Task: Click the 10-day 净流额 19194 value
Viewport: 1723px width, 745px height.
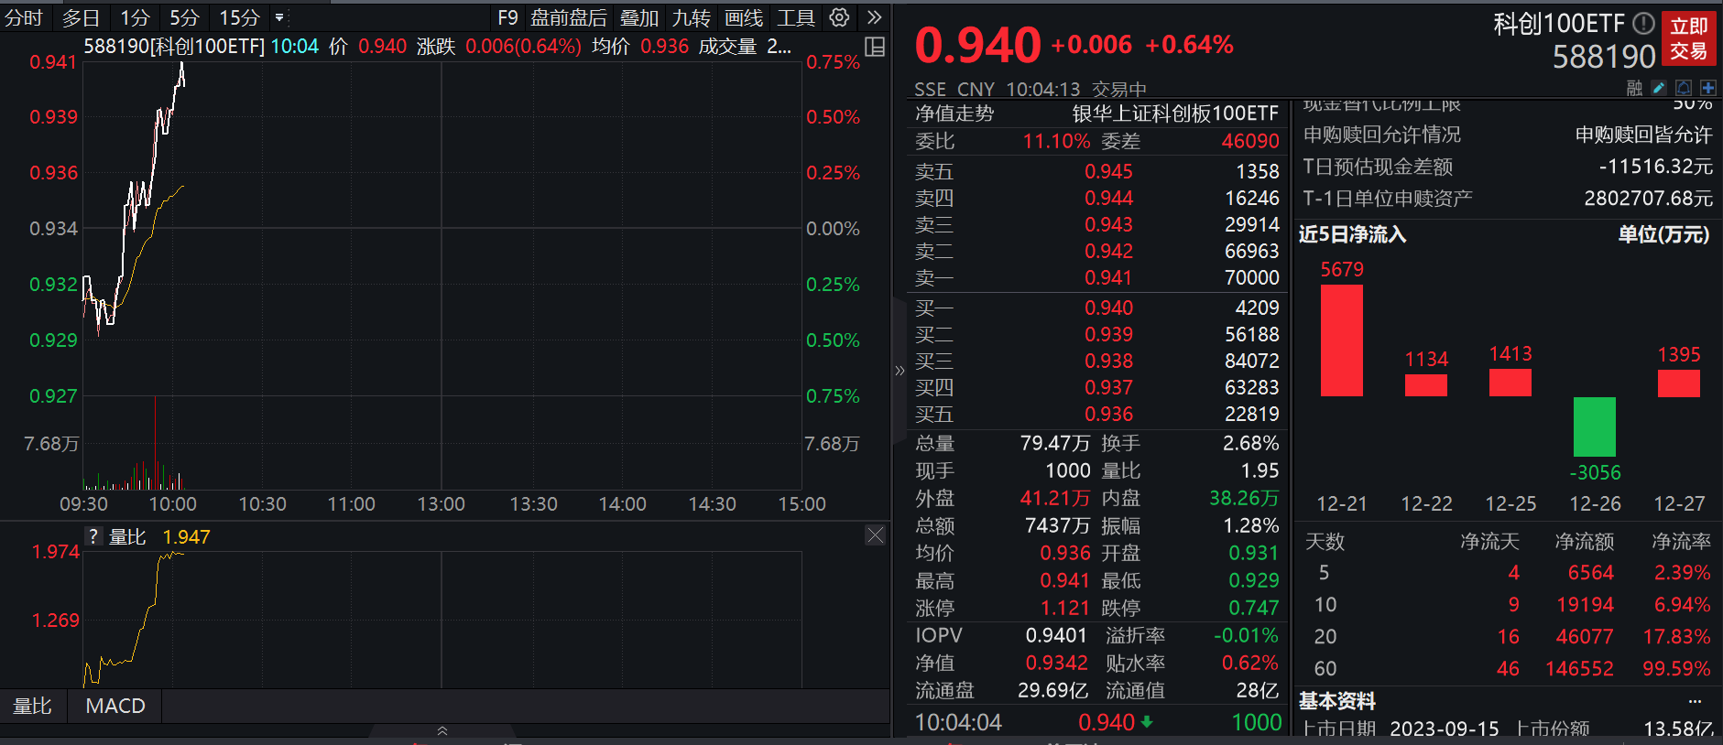Action: click(x=1585, y=605)
